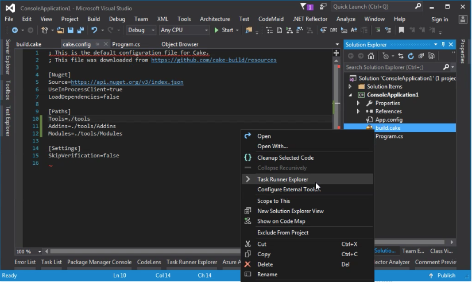
Task: Open the Task Runner Explorer bottom tab
Action: coord(192,262)
